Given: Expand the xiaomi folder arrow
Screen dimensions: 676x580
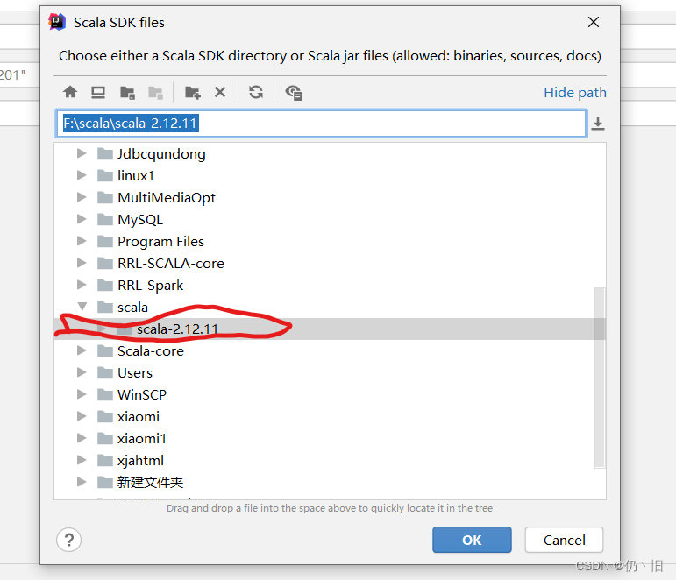Looking at the screenshot, I should click(82, 416).
